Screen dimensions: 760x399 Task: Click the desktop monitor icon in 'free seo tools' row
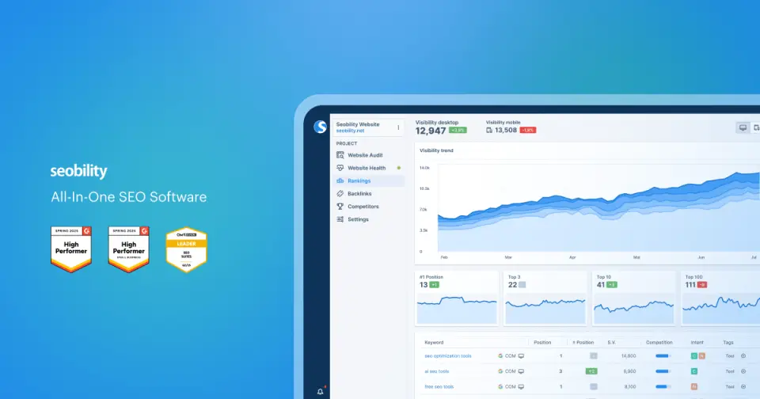(x=521, y=387)
